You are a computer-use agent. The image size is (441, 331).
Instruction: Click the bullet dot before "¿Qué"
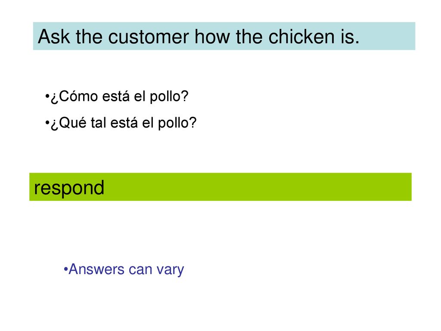point(47,123)
